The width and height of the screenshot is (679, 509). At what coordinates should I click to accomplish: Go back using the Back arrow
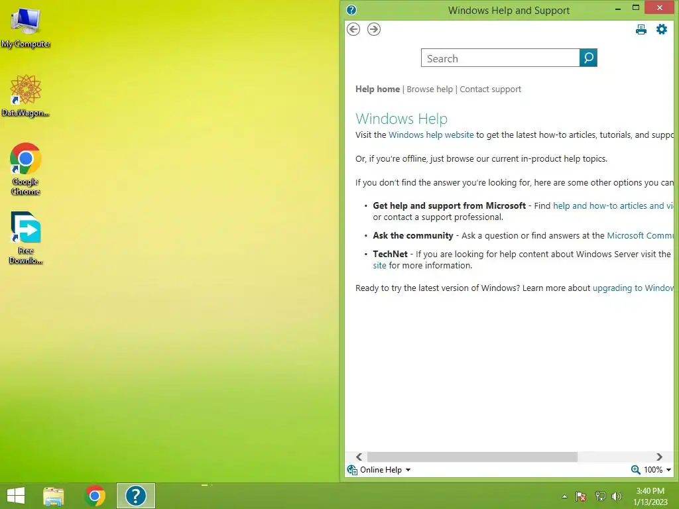pos(353,29)
